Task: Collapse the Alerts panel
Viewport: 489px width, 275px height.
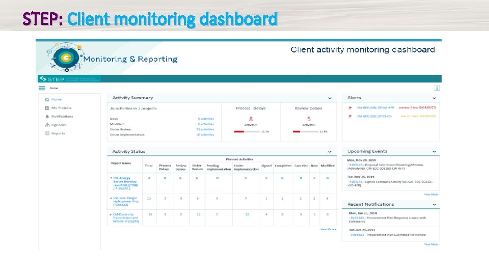Action: (434, 98)
